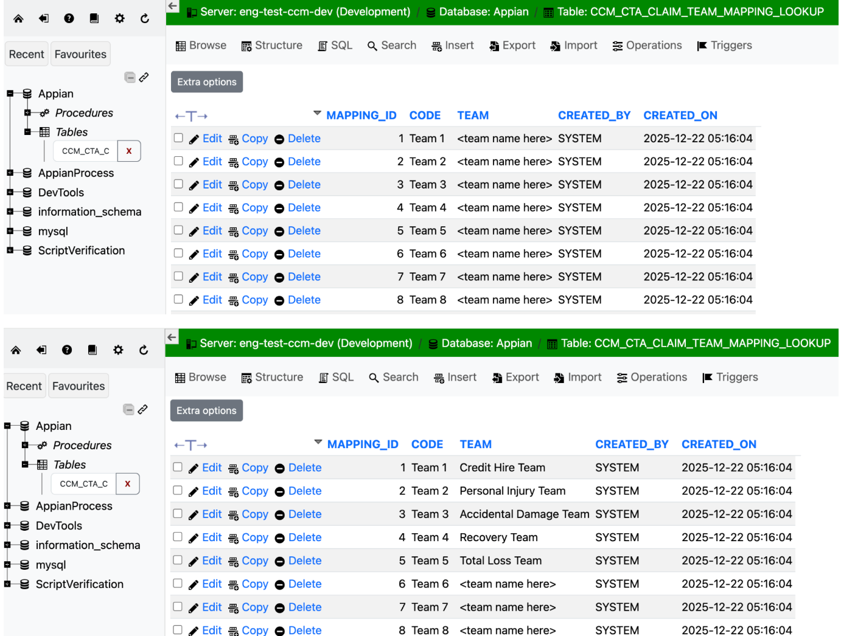This screenshot has height=636, width=841.
Task: Select the Personal Injury Team row checkbox
Action: pyautogui.click(x=178, y=490)
